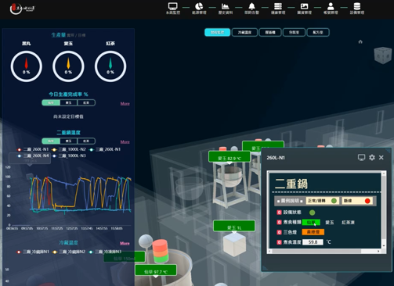Screen dimensions: 394x286
Task: Select the 冷藏溫度 tab above the 3D view
Action: click(x=244, y=32)
